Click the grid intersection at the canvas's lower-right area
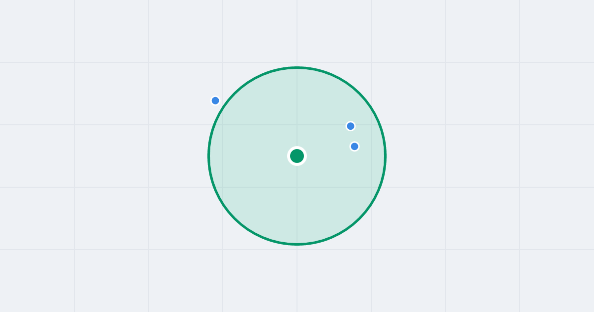 tap(520, 250)
